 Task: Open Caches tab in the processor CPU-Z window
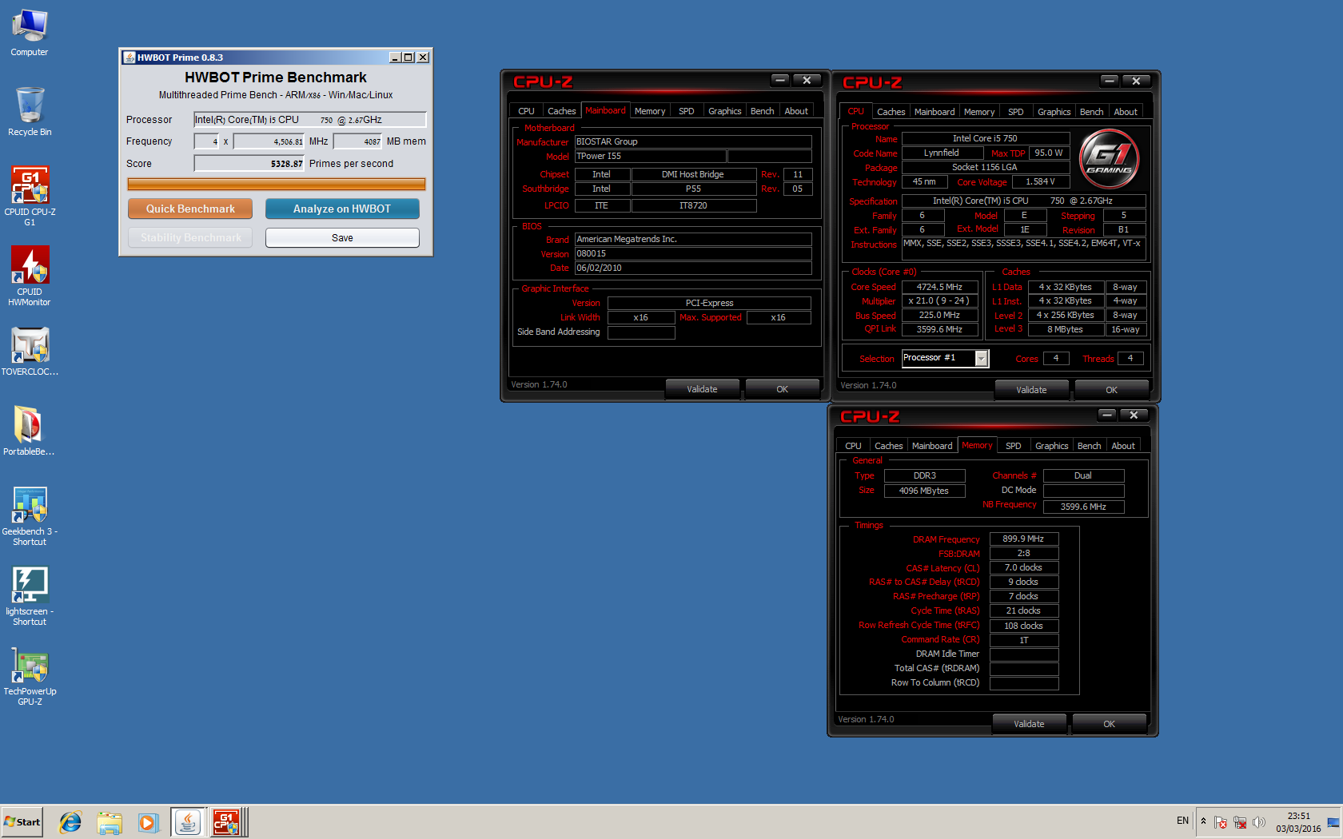pyautogui.click(x=891, y=112)
